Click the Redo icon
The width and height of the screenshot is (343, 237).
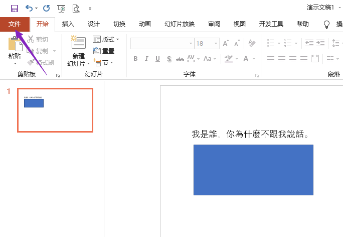(x=46, y=9)
